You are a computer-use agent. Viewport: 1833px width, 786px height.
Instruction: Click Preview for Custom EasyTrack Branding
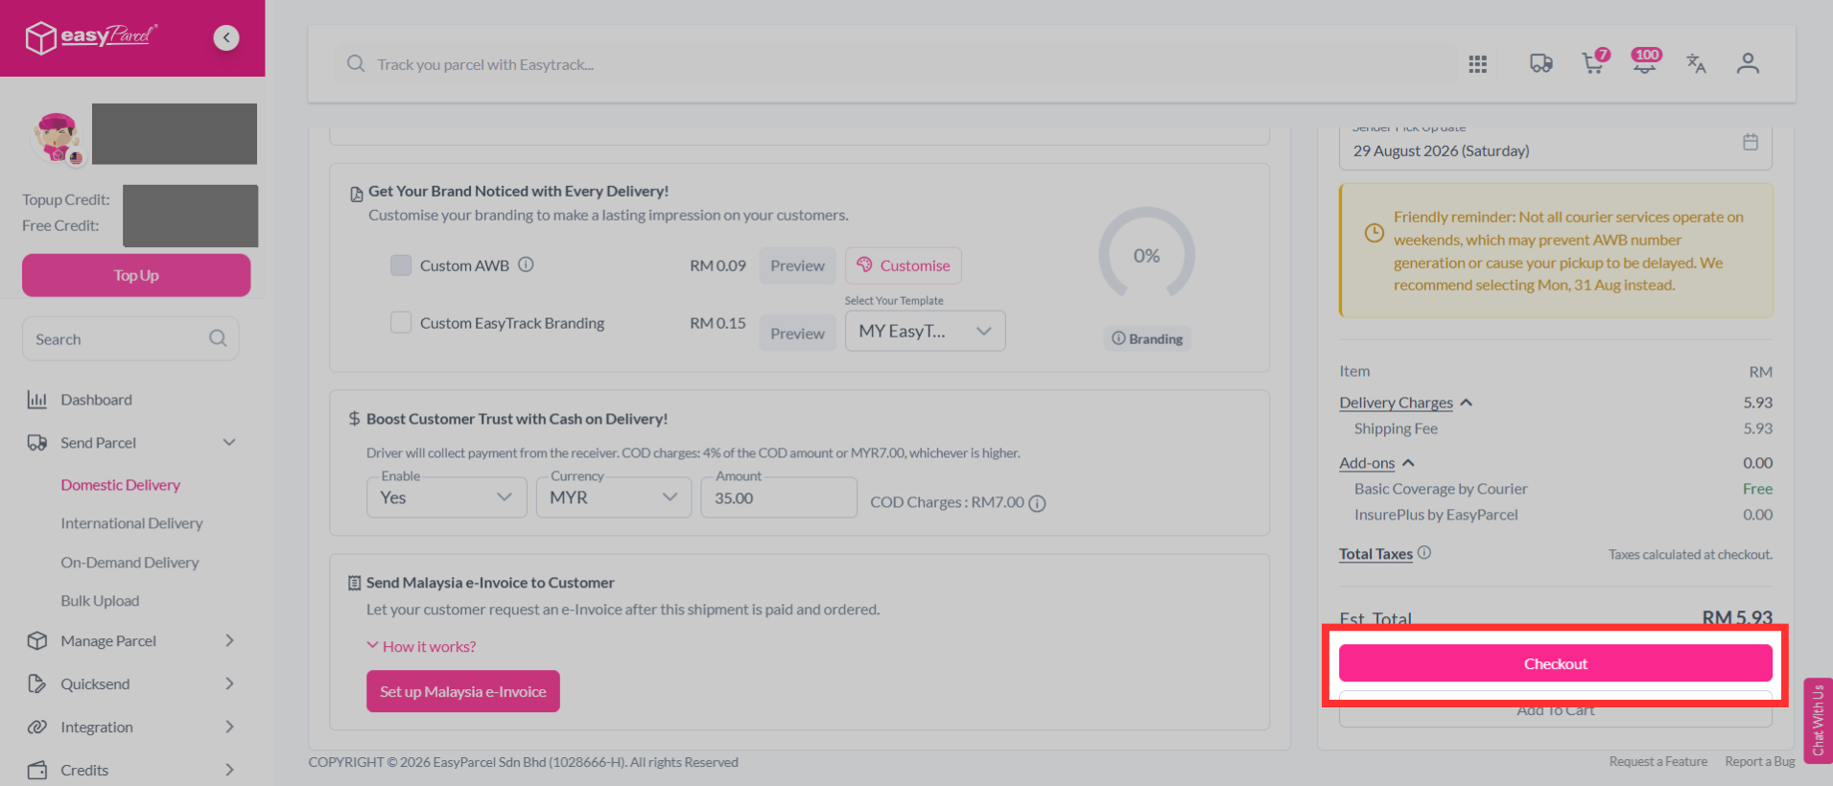(x=797, y=334)
